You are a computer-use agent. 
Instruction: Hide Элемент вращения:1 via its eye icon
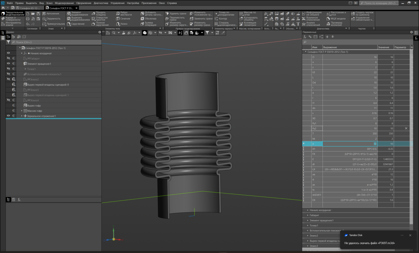[9, 64]
